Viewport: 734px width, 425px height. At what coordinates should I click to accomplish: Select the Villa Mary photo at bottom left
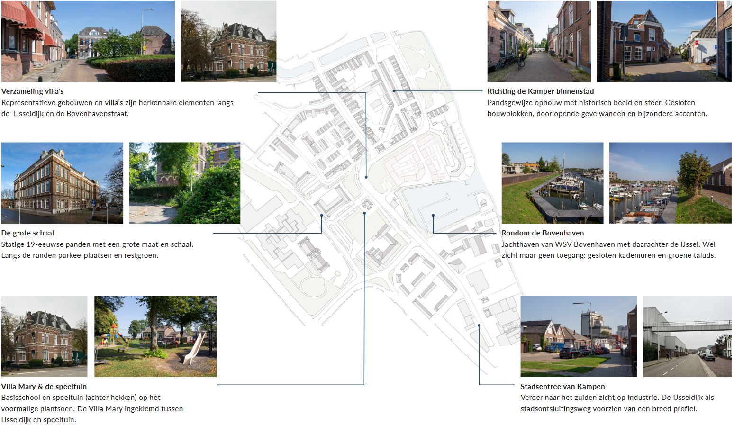tap(44, 336)
